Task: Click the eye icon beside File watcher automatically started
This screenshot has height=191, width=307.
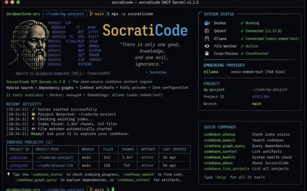Action: pos(33,129)
